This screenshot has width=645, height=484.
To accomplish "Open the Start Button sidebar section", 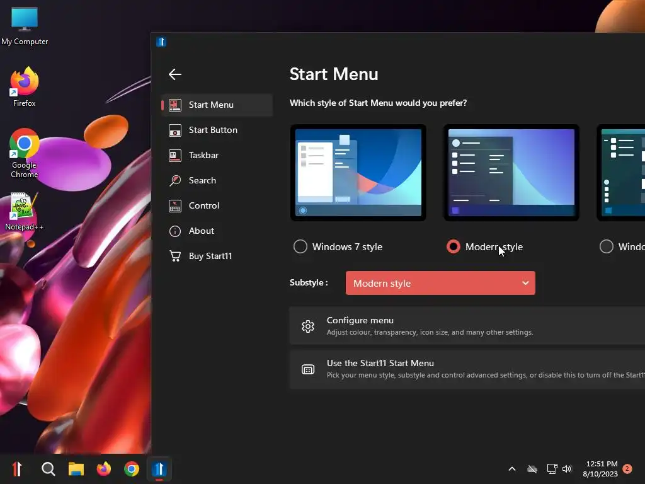I will point(217,130).
